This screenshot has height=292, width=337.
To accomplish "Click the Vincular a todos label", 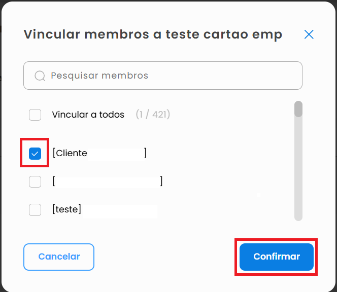I will 88,115.
